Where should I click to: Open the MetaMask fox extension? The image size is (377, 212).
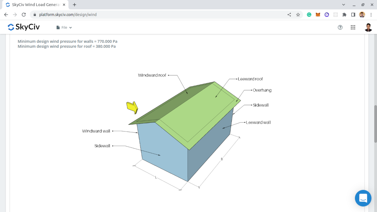tap(318, 15)
